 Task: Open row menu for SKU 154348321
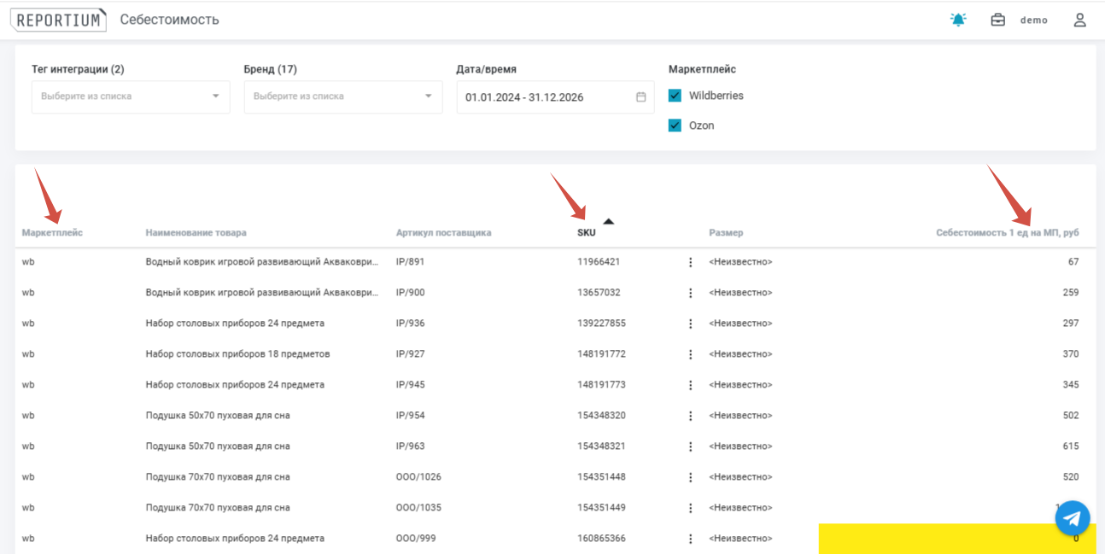tap(691, 446)
